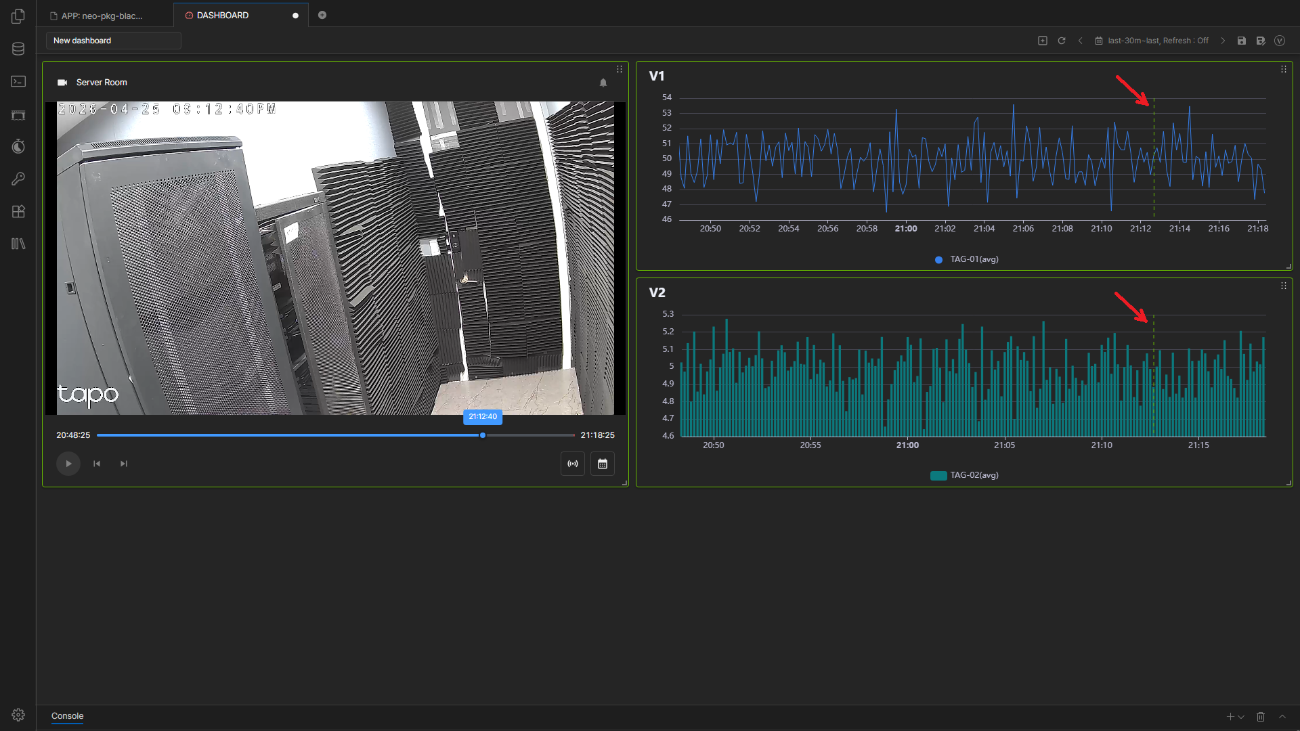Open the key icon in sidebar
1300x731 pixels.
pos(18,179)
